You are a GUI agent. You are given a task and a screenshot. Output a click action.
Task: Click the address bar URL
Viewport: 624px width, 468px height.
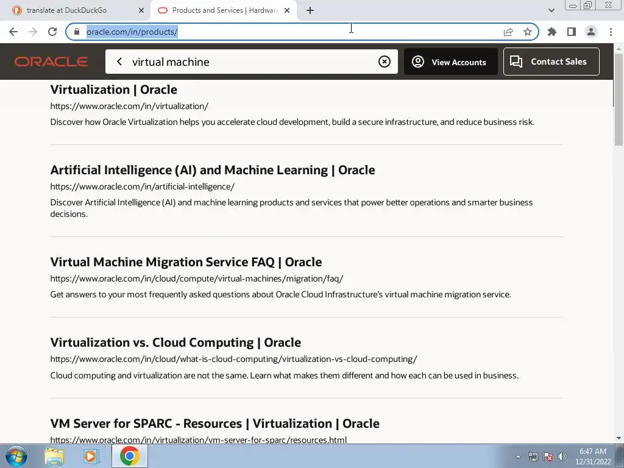pos(132,32)
